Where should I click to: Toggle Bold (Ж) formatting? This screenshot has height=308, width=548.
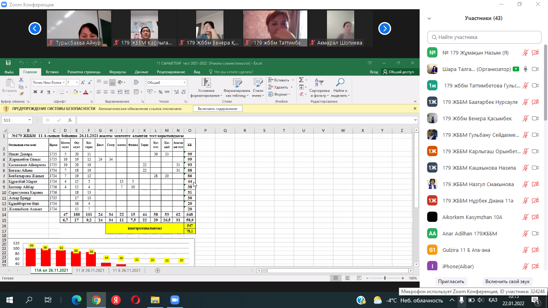(x=35, y=92)
